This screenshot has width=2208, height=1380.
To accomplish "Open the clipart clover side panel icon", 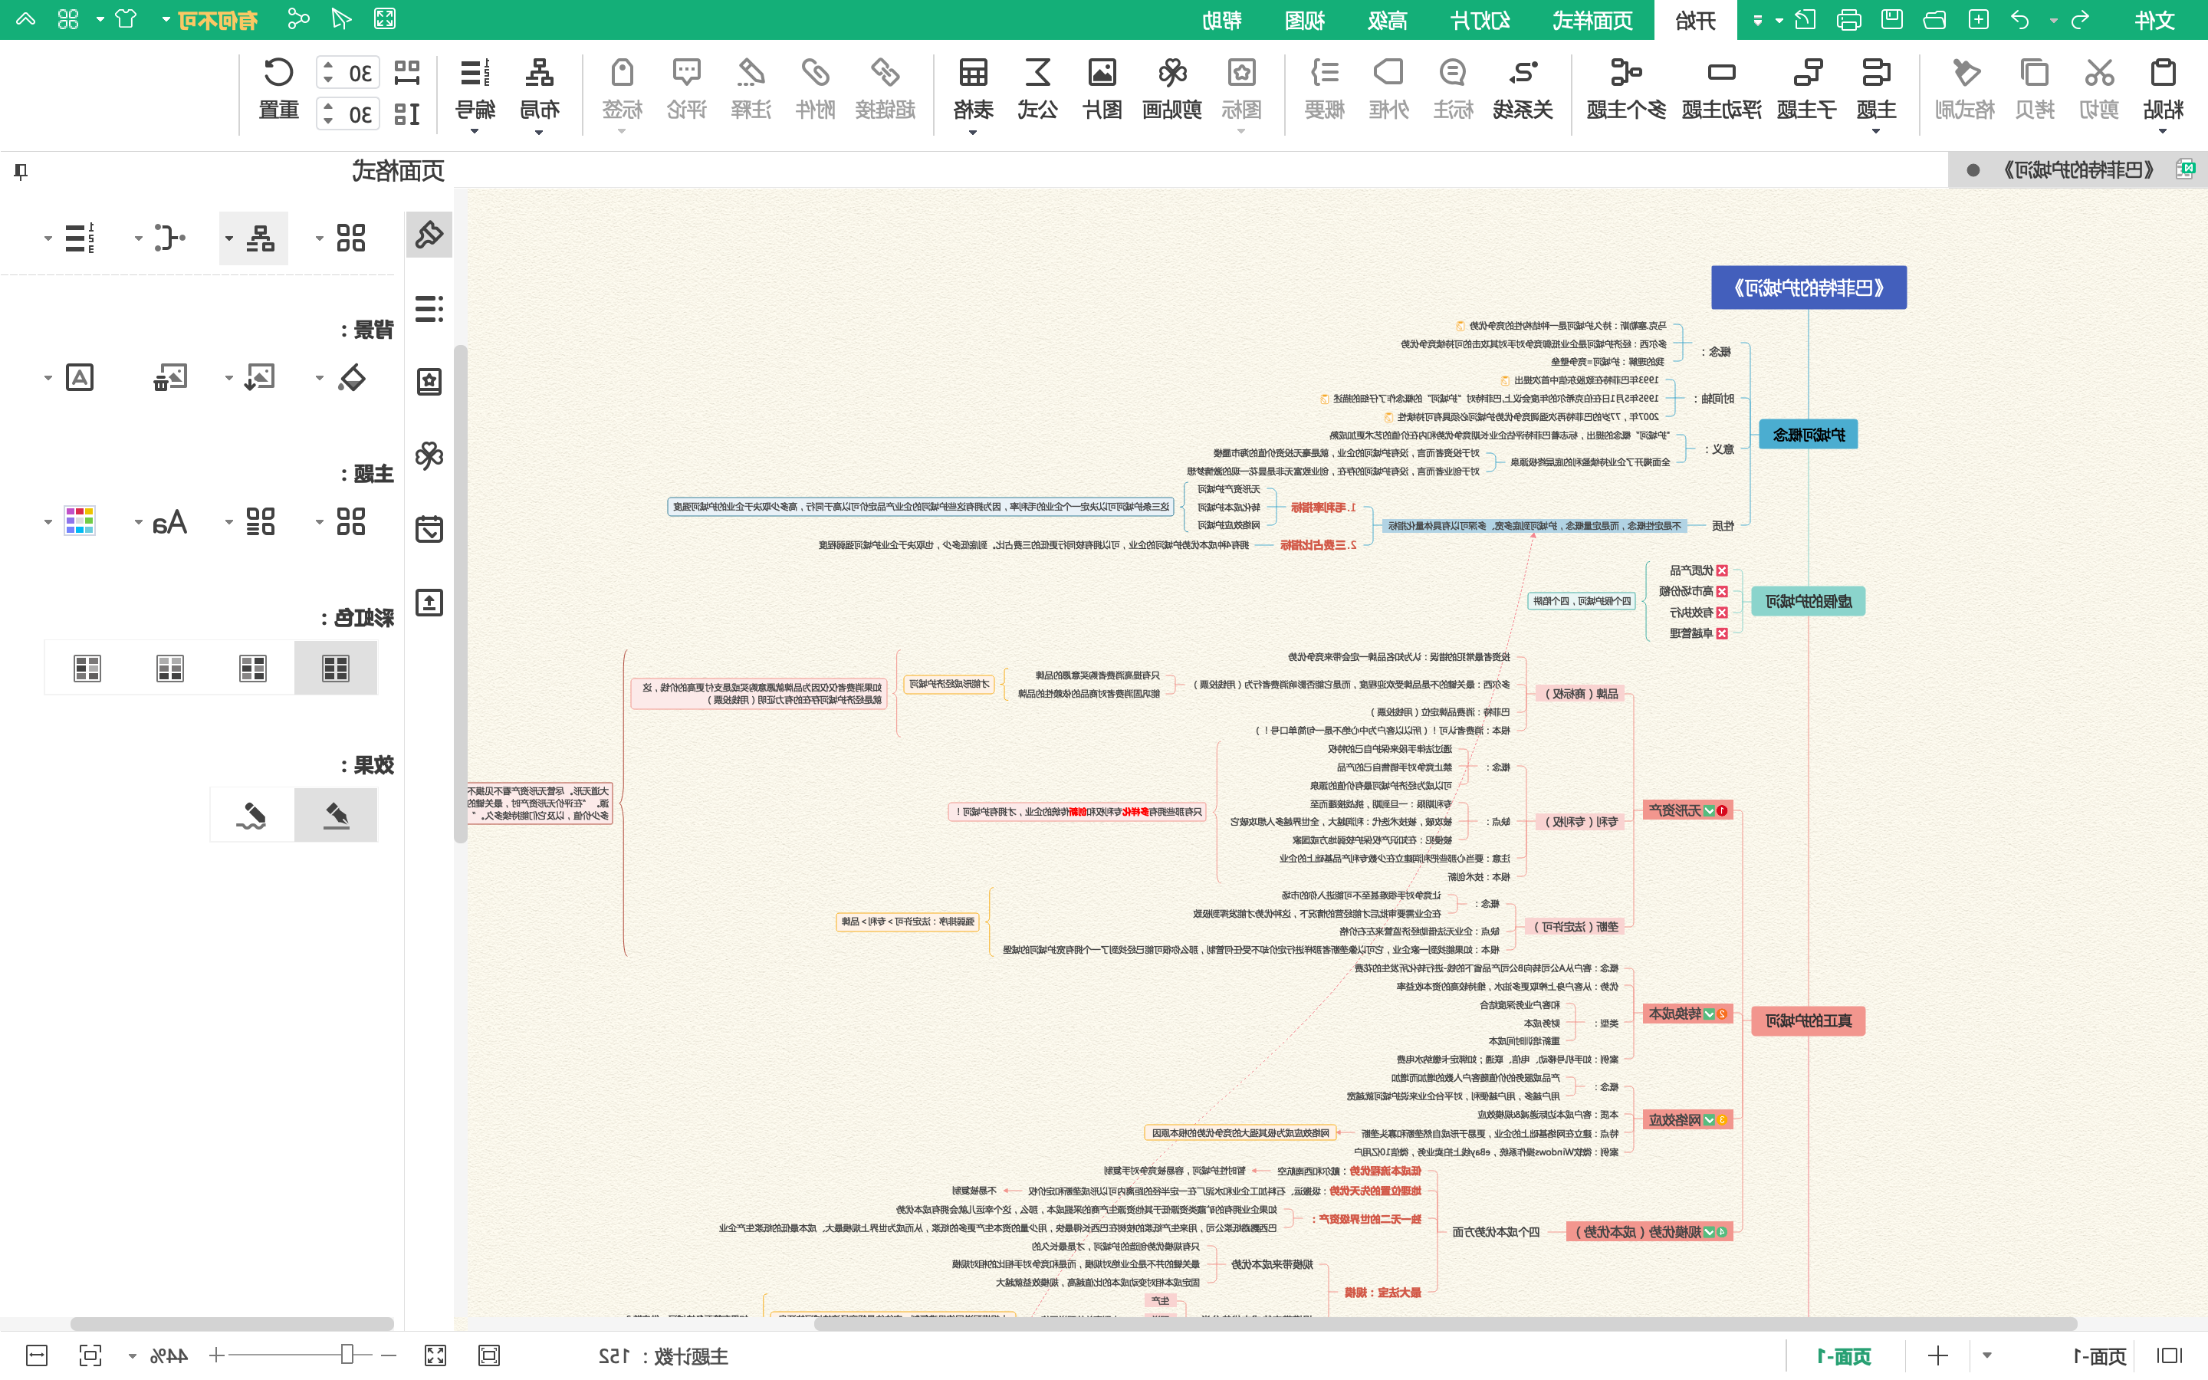I will 429,455.
